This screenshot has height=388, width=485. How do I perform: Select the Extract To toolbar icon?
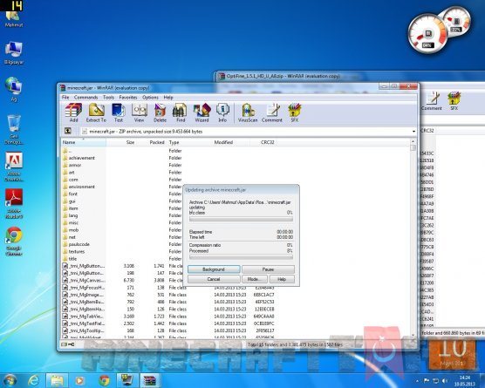(x=96, y=112)
